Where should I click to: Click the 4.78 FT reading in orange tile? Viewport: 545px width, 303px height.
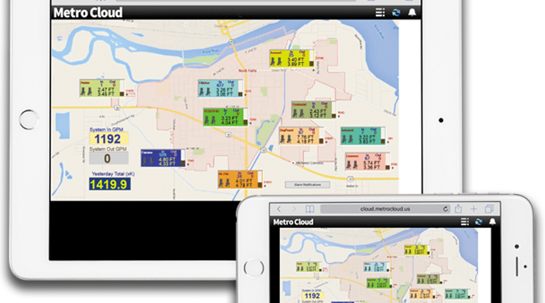click(245, 185)
